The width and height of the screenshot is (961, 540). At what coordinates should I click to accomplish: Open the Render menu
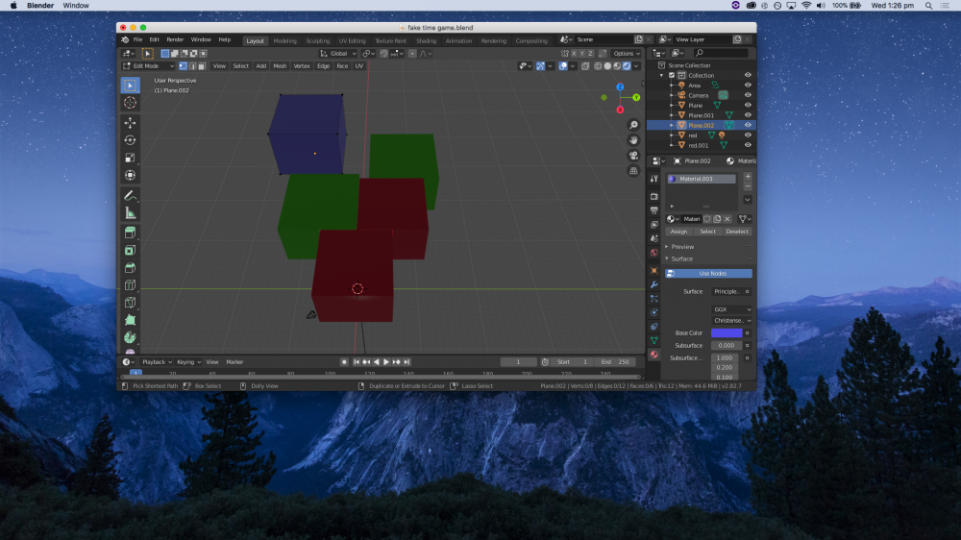(x=175, y=39)
